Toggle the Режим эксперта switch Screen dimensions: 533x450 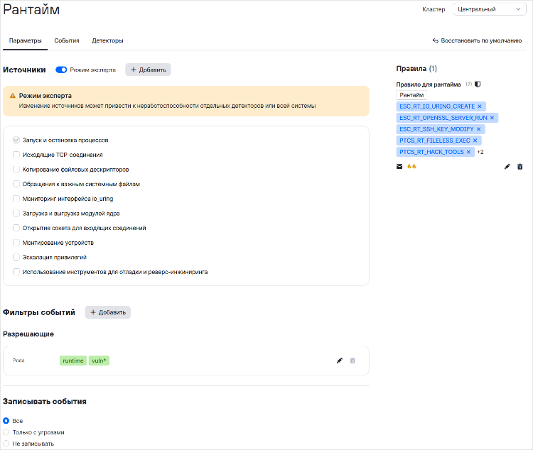click(61, 70)
